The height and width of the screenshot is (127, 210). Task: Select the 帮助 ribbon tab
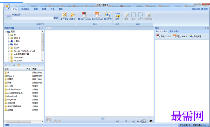click(x=61, y=9)
